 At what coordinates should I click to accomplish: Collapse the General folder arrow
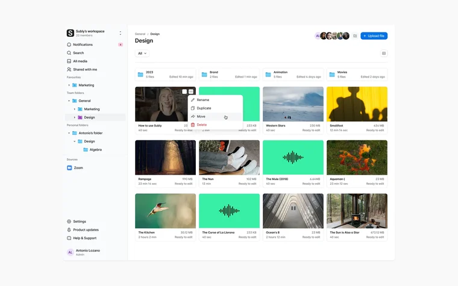69,101
